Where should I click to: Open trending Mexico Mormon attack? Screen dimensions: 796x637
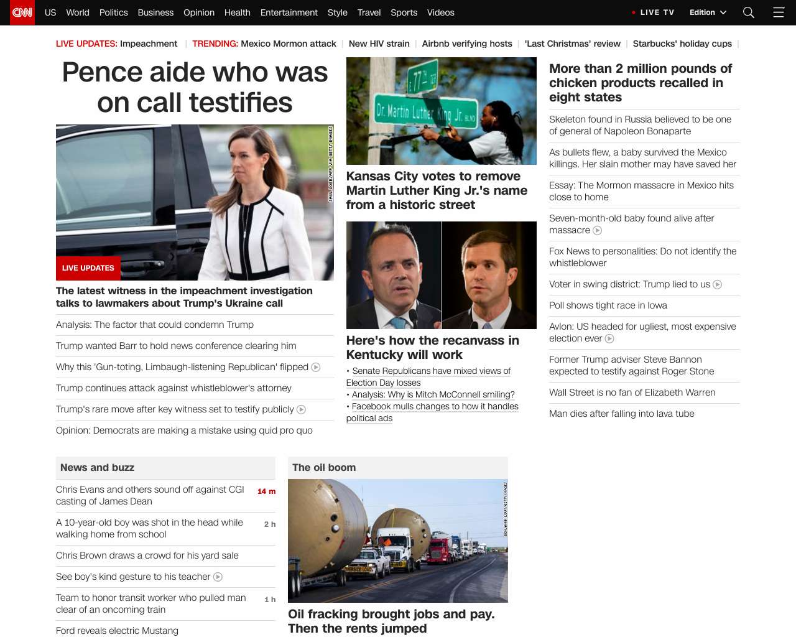pyautogui.click(x=289, y=44)
